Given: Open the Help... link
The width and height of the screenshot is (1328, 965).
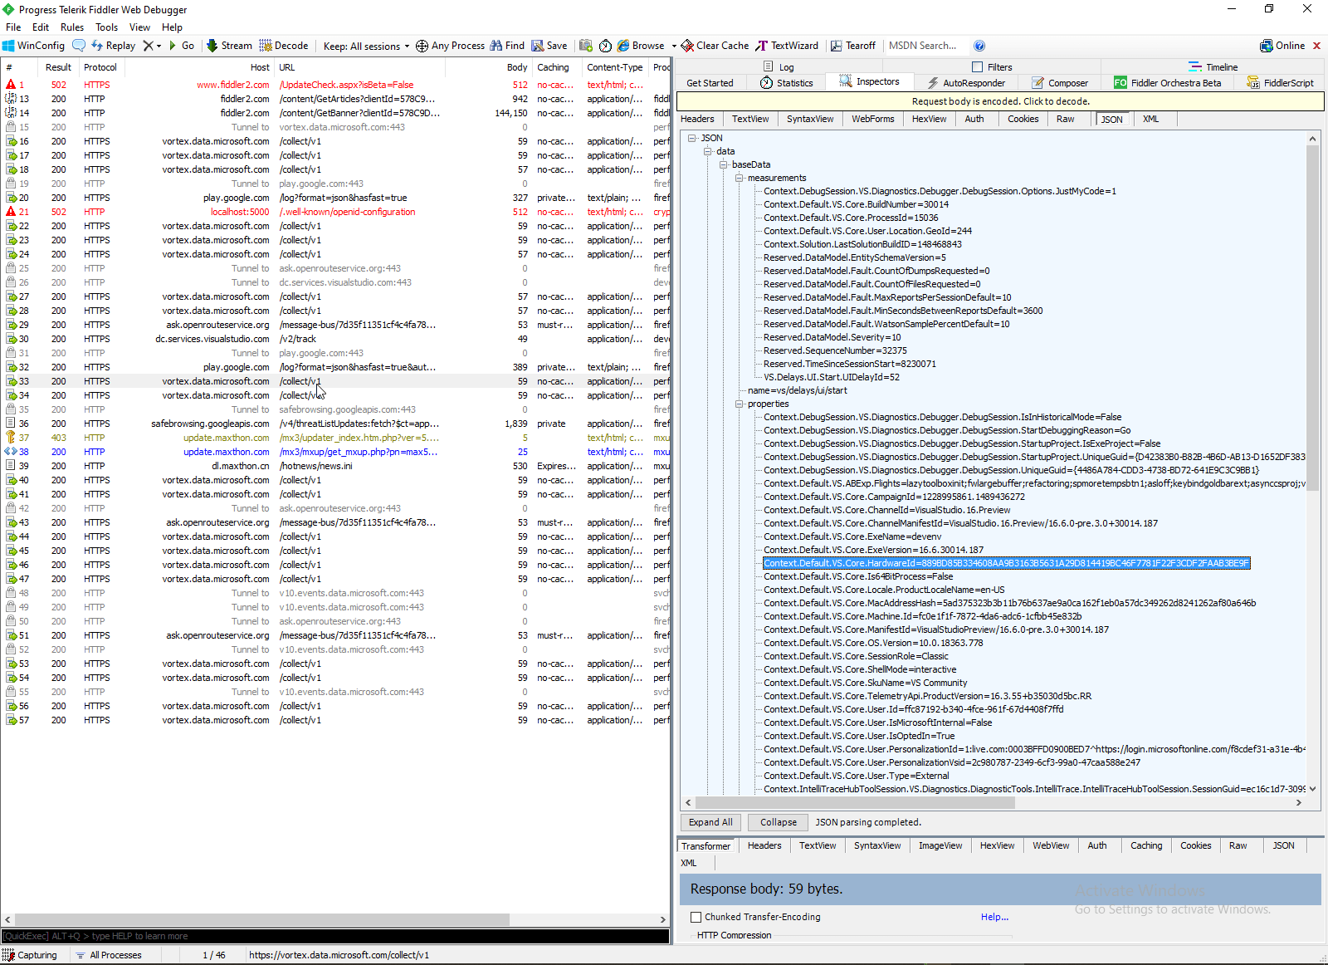Looking at the screenshot, I should pos(994,917).
